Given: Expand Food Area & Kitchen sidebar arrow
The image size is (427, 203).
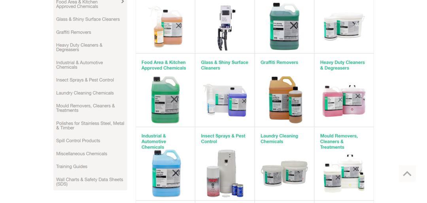Looking at the screenshot, I should tap(123, 2).
